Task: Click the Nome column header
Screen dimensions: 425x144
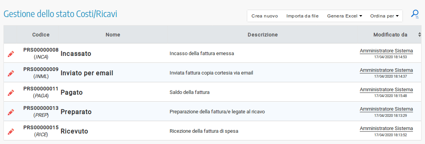Action: tap(113, 35)
